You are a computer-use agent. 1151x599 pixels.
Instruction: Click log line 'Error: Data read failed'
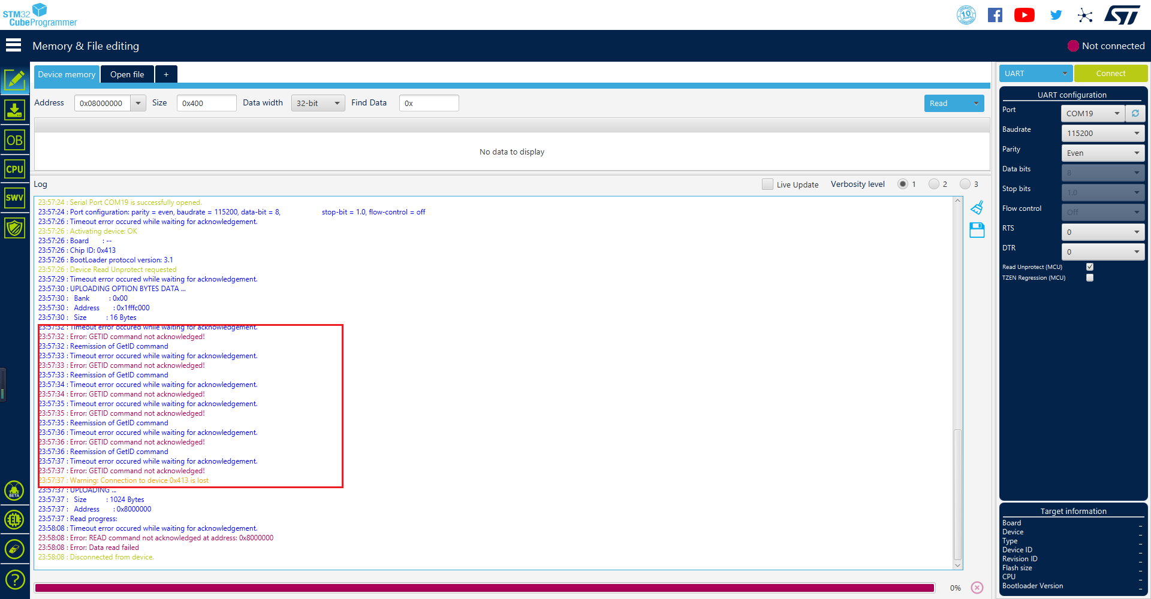(88, 547)
